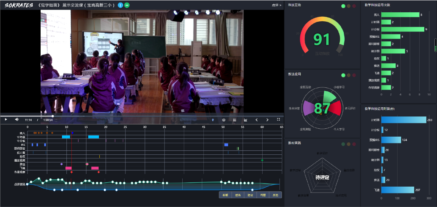Select the green dot in the 科技互动 panel

(x=343, y=6)
